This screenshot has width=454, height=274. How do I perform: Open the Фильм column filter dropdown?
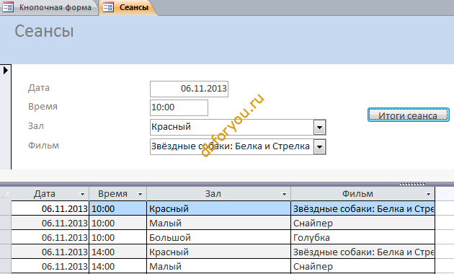click(428, 195)
